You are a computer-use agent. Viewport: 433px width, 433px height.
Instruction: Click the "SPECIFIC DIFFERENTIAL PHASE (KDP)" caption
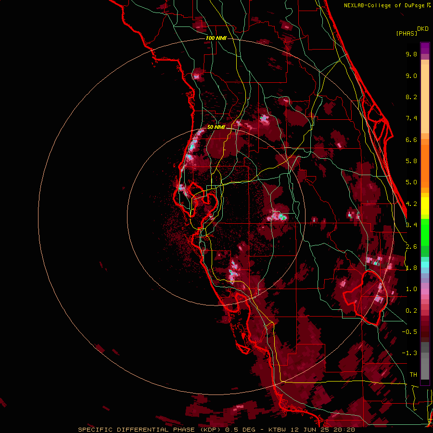click(x=150, y=430)
